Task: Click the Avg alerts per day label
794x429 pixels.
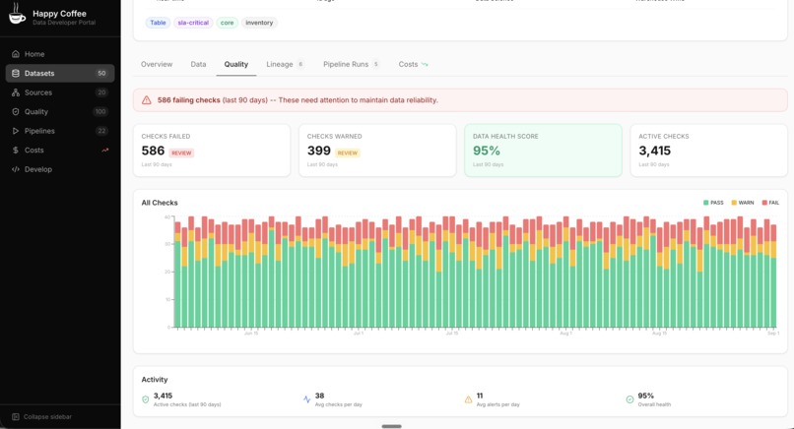Action: tap(497, 404)
